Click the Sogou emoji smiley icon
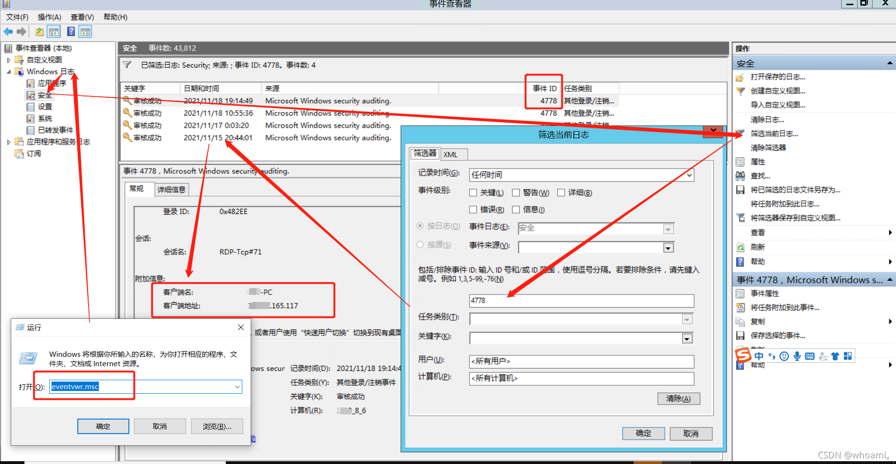Image resolution: width=896 pixels, height=464 pixels. 784,356
